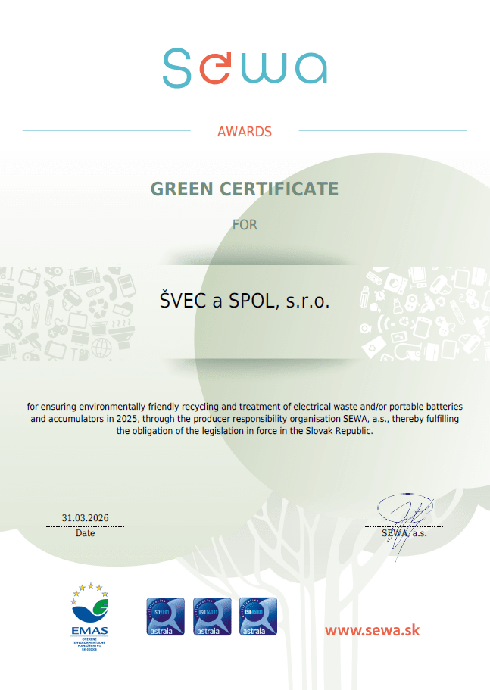
Task: Click the ISO 14001 astraia badge
Action: [211, 617]
